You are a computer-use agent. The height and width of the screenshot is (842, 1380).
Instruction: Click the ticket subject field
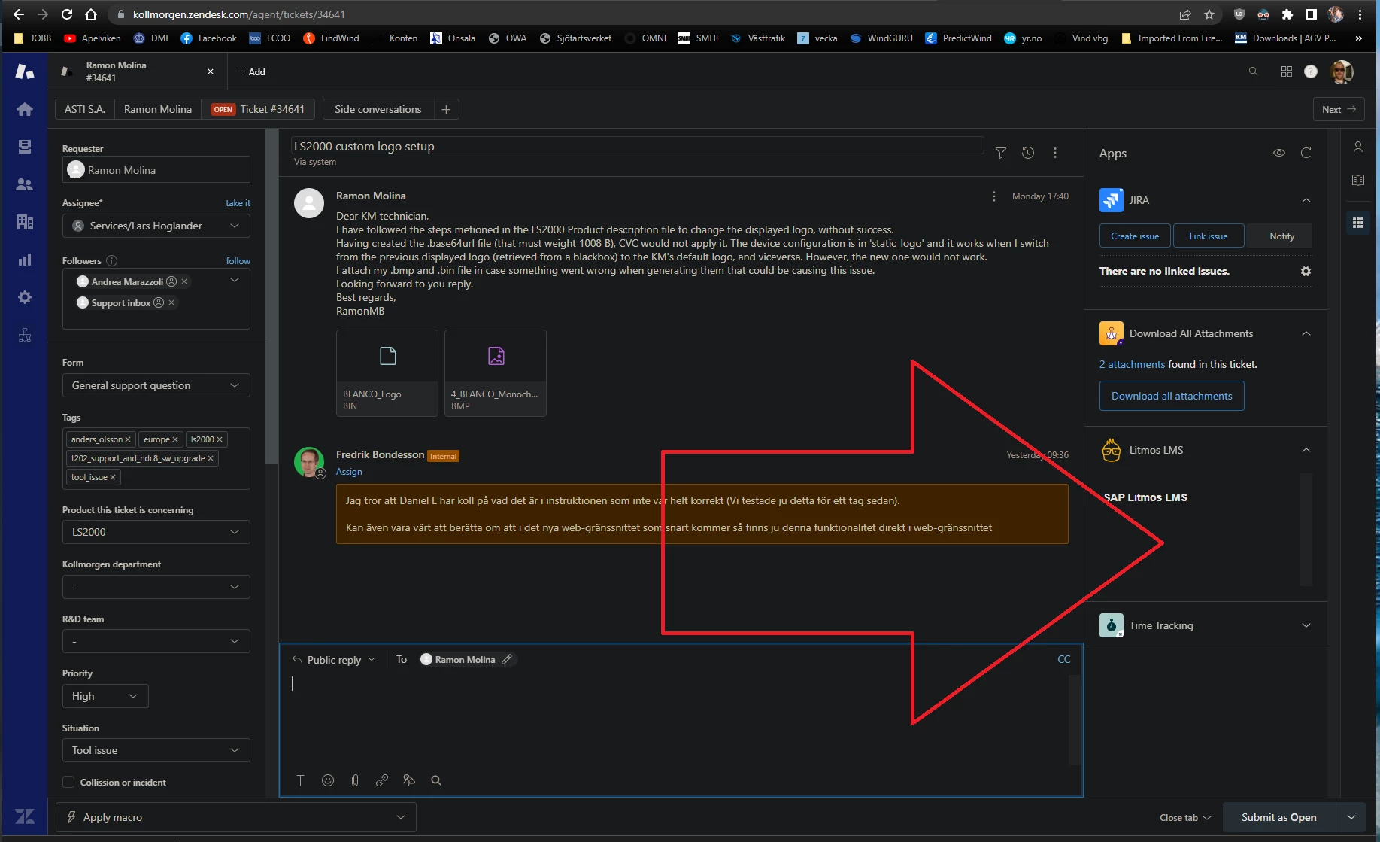click(637, 146)
